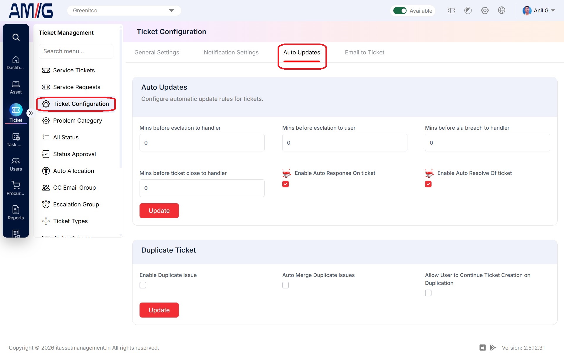
Task: Click the Google Play store icon
Action: 493,348
